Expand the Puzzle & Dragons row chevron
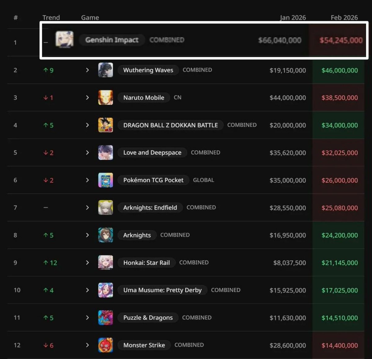 coord(87,318)
